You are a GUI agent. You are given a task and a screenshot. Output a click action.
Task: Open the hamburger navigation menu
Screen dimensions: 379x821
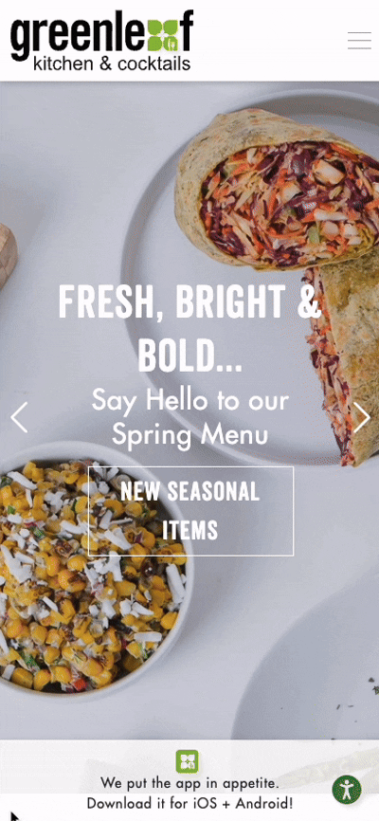[359, 41]
